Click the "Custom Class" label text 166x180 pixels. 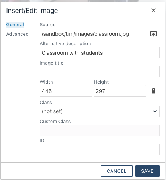point(55,122)
